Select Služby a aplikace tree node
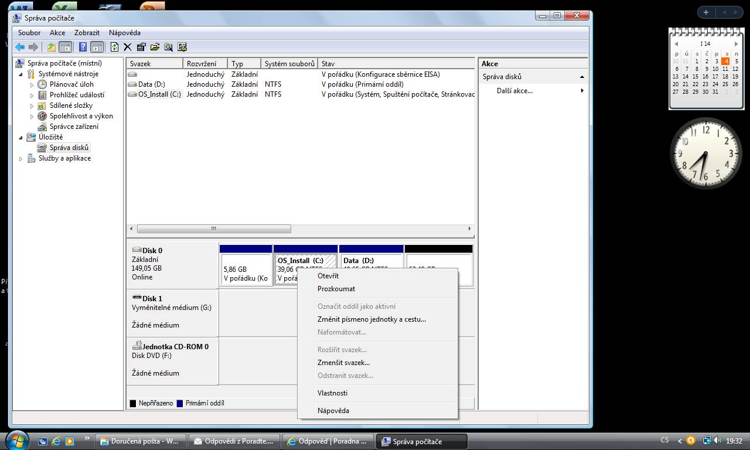The image size is (750, 450). [64, 158]
